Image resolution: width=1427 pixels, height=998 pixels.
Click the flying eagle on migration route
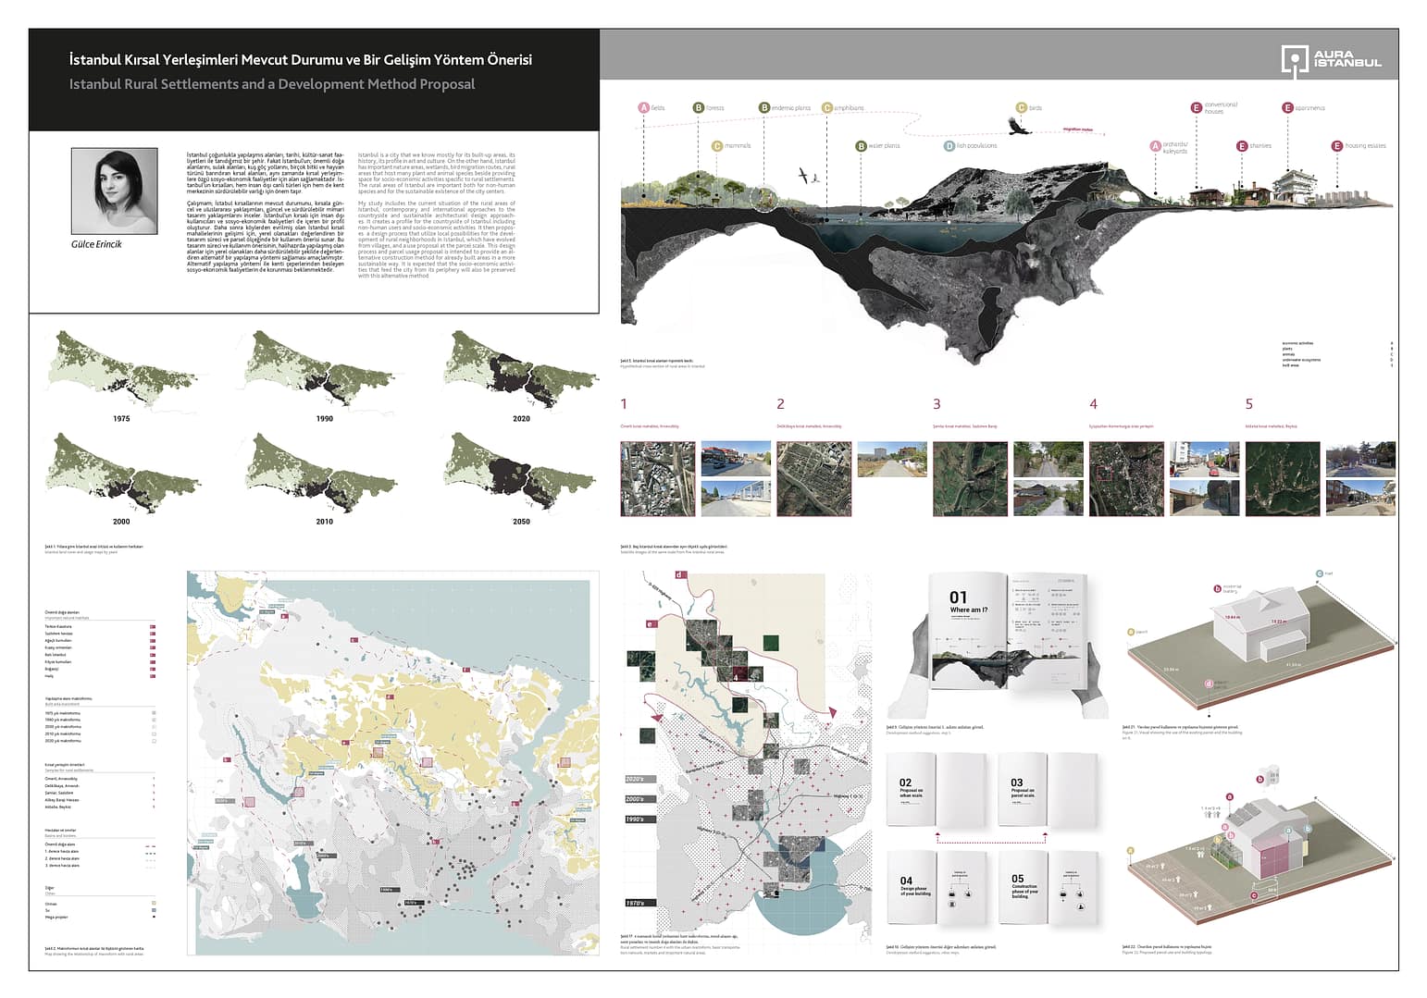pos(1020,126)
